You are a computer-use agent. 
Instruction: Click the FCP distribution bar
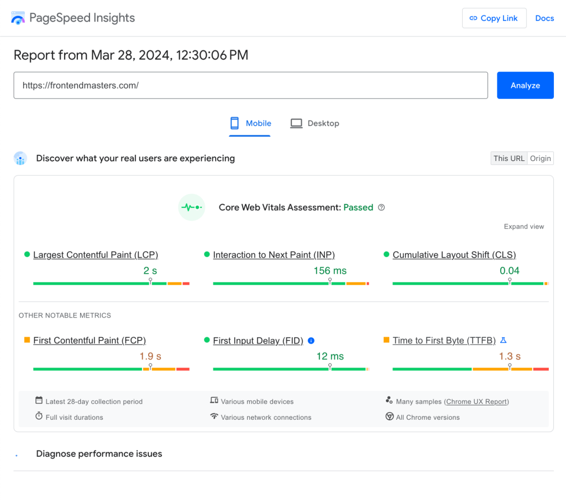111,369
